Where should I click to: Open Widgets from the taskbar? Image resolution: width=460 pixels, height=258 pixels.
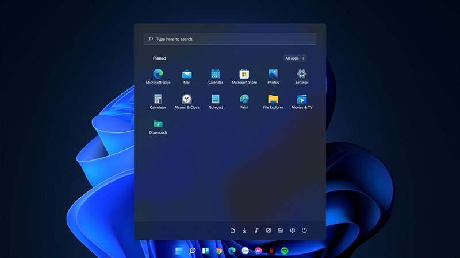pyautogui.click(x=205, y=251)
